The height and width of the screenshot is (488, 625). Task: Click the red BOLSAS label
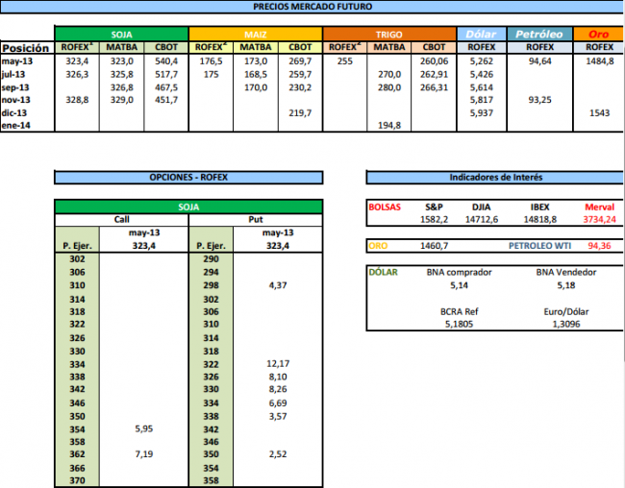(387, 207)
